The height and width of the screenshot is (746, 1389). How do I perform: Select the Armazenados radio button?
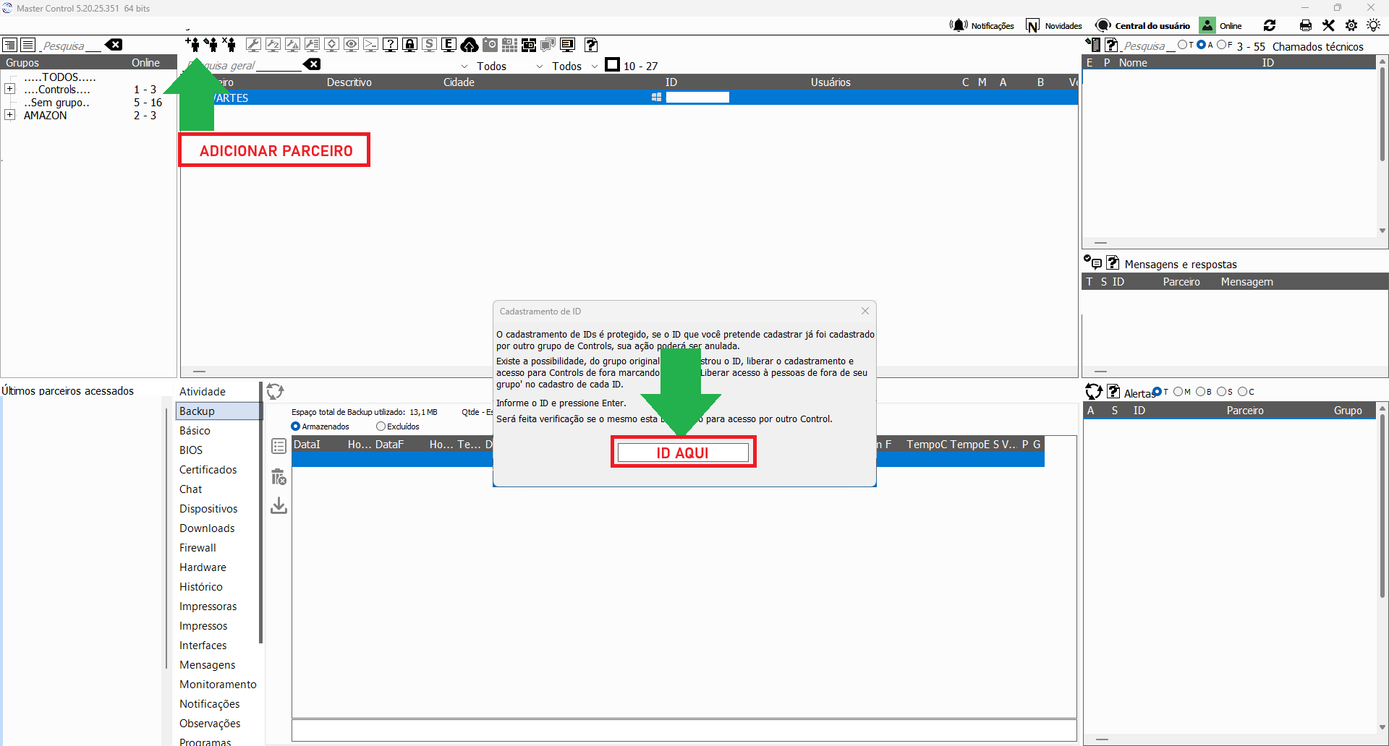pos(295,426)
